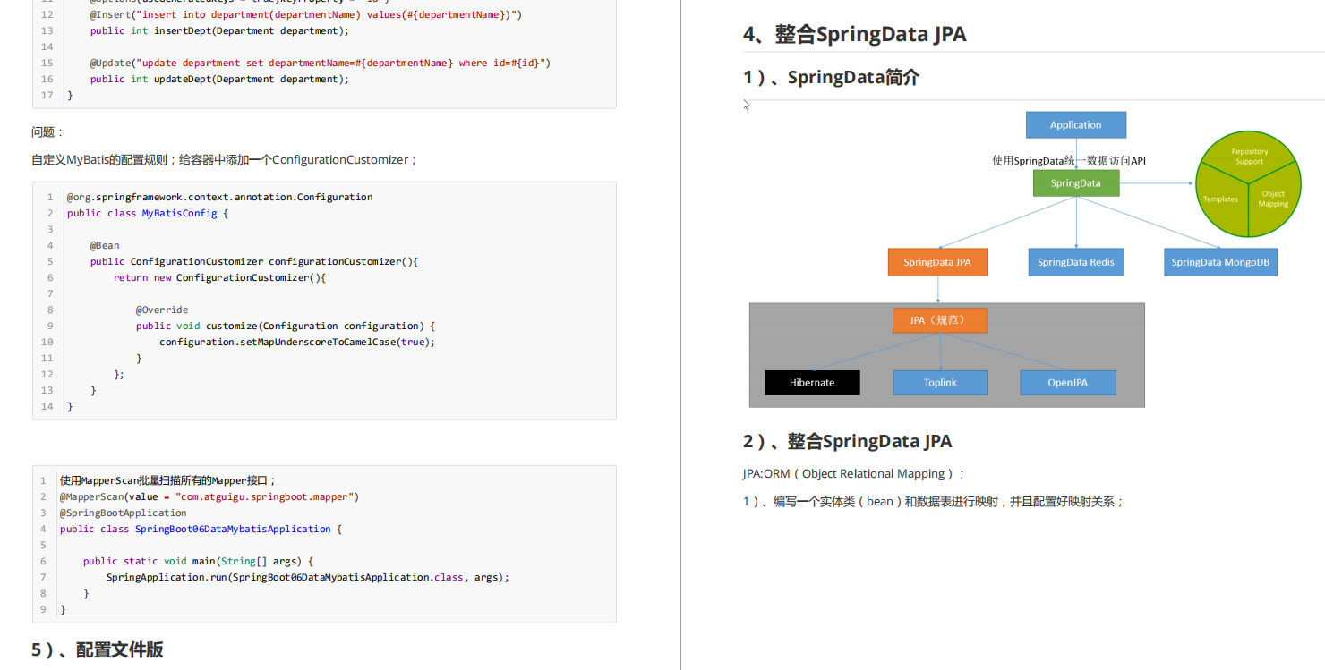Click the heading "5）、配置文件版"
Screen dimensions: 1325x670
click(x=98, y=649)
